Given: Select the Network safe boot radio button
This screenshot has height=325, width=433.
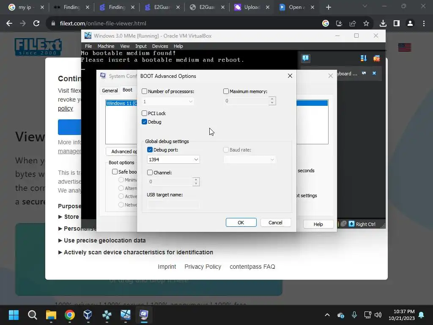Looking at the screenshot, I should click(121, 204).
